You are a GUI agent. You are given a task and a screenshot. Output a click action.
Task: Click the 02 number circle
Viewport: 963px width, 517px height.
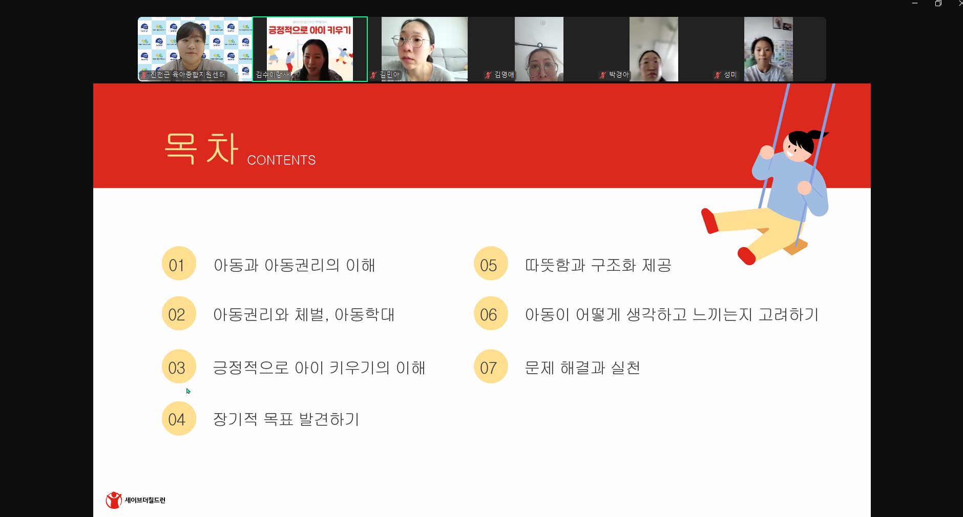point(179,313)
